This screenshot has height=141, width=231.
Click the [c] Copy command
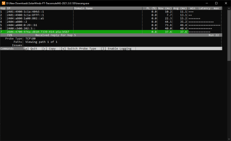click(x=49, y=49)
